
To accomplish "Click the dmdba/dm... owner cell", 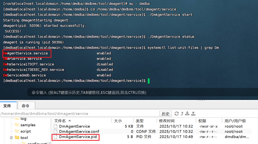I will point(237,137).
